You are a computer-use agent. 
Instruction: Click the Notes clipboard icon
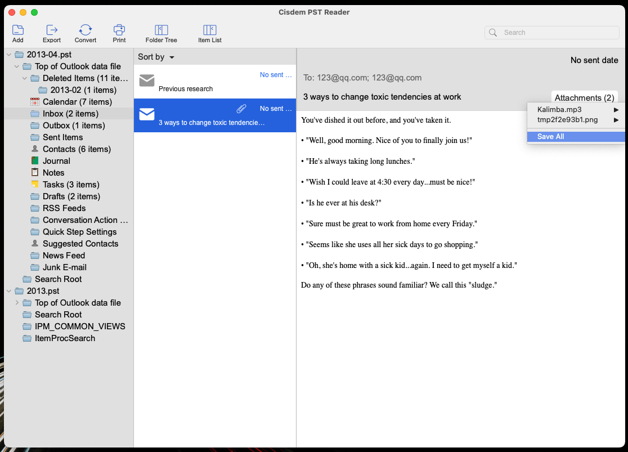coord(35,173)
